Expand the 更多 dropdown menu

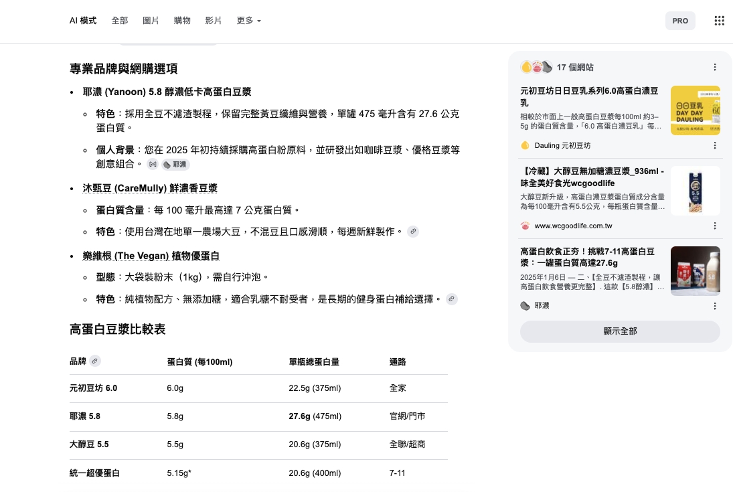(249, 21)
